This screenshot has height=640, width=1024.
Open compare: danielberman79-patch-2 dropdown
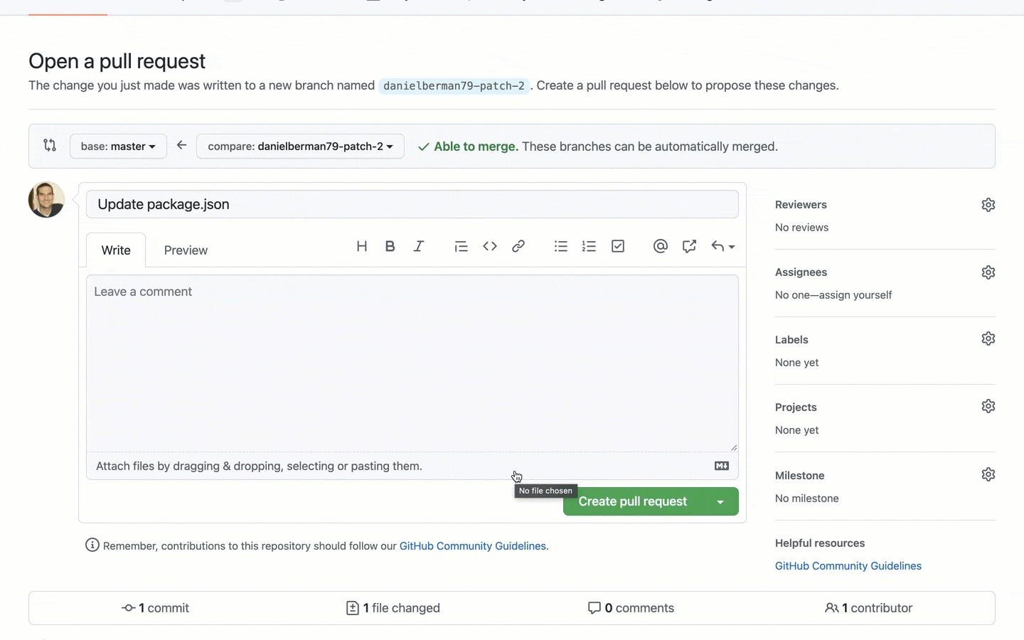pos(300,146)
